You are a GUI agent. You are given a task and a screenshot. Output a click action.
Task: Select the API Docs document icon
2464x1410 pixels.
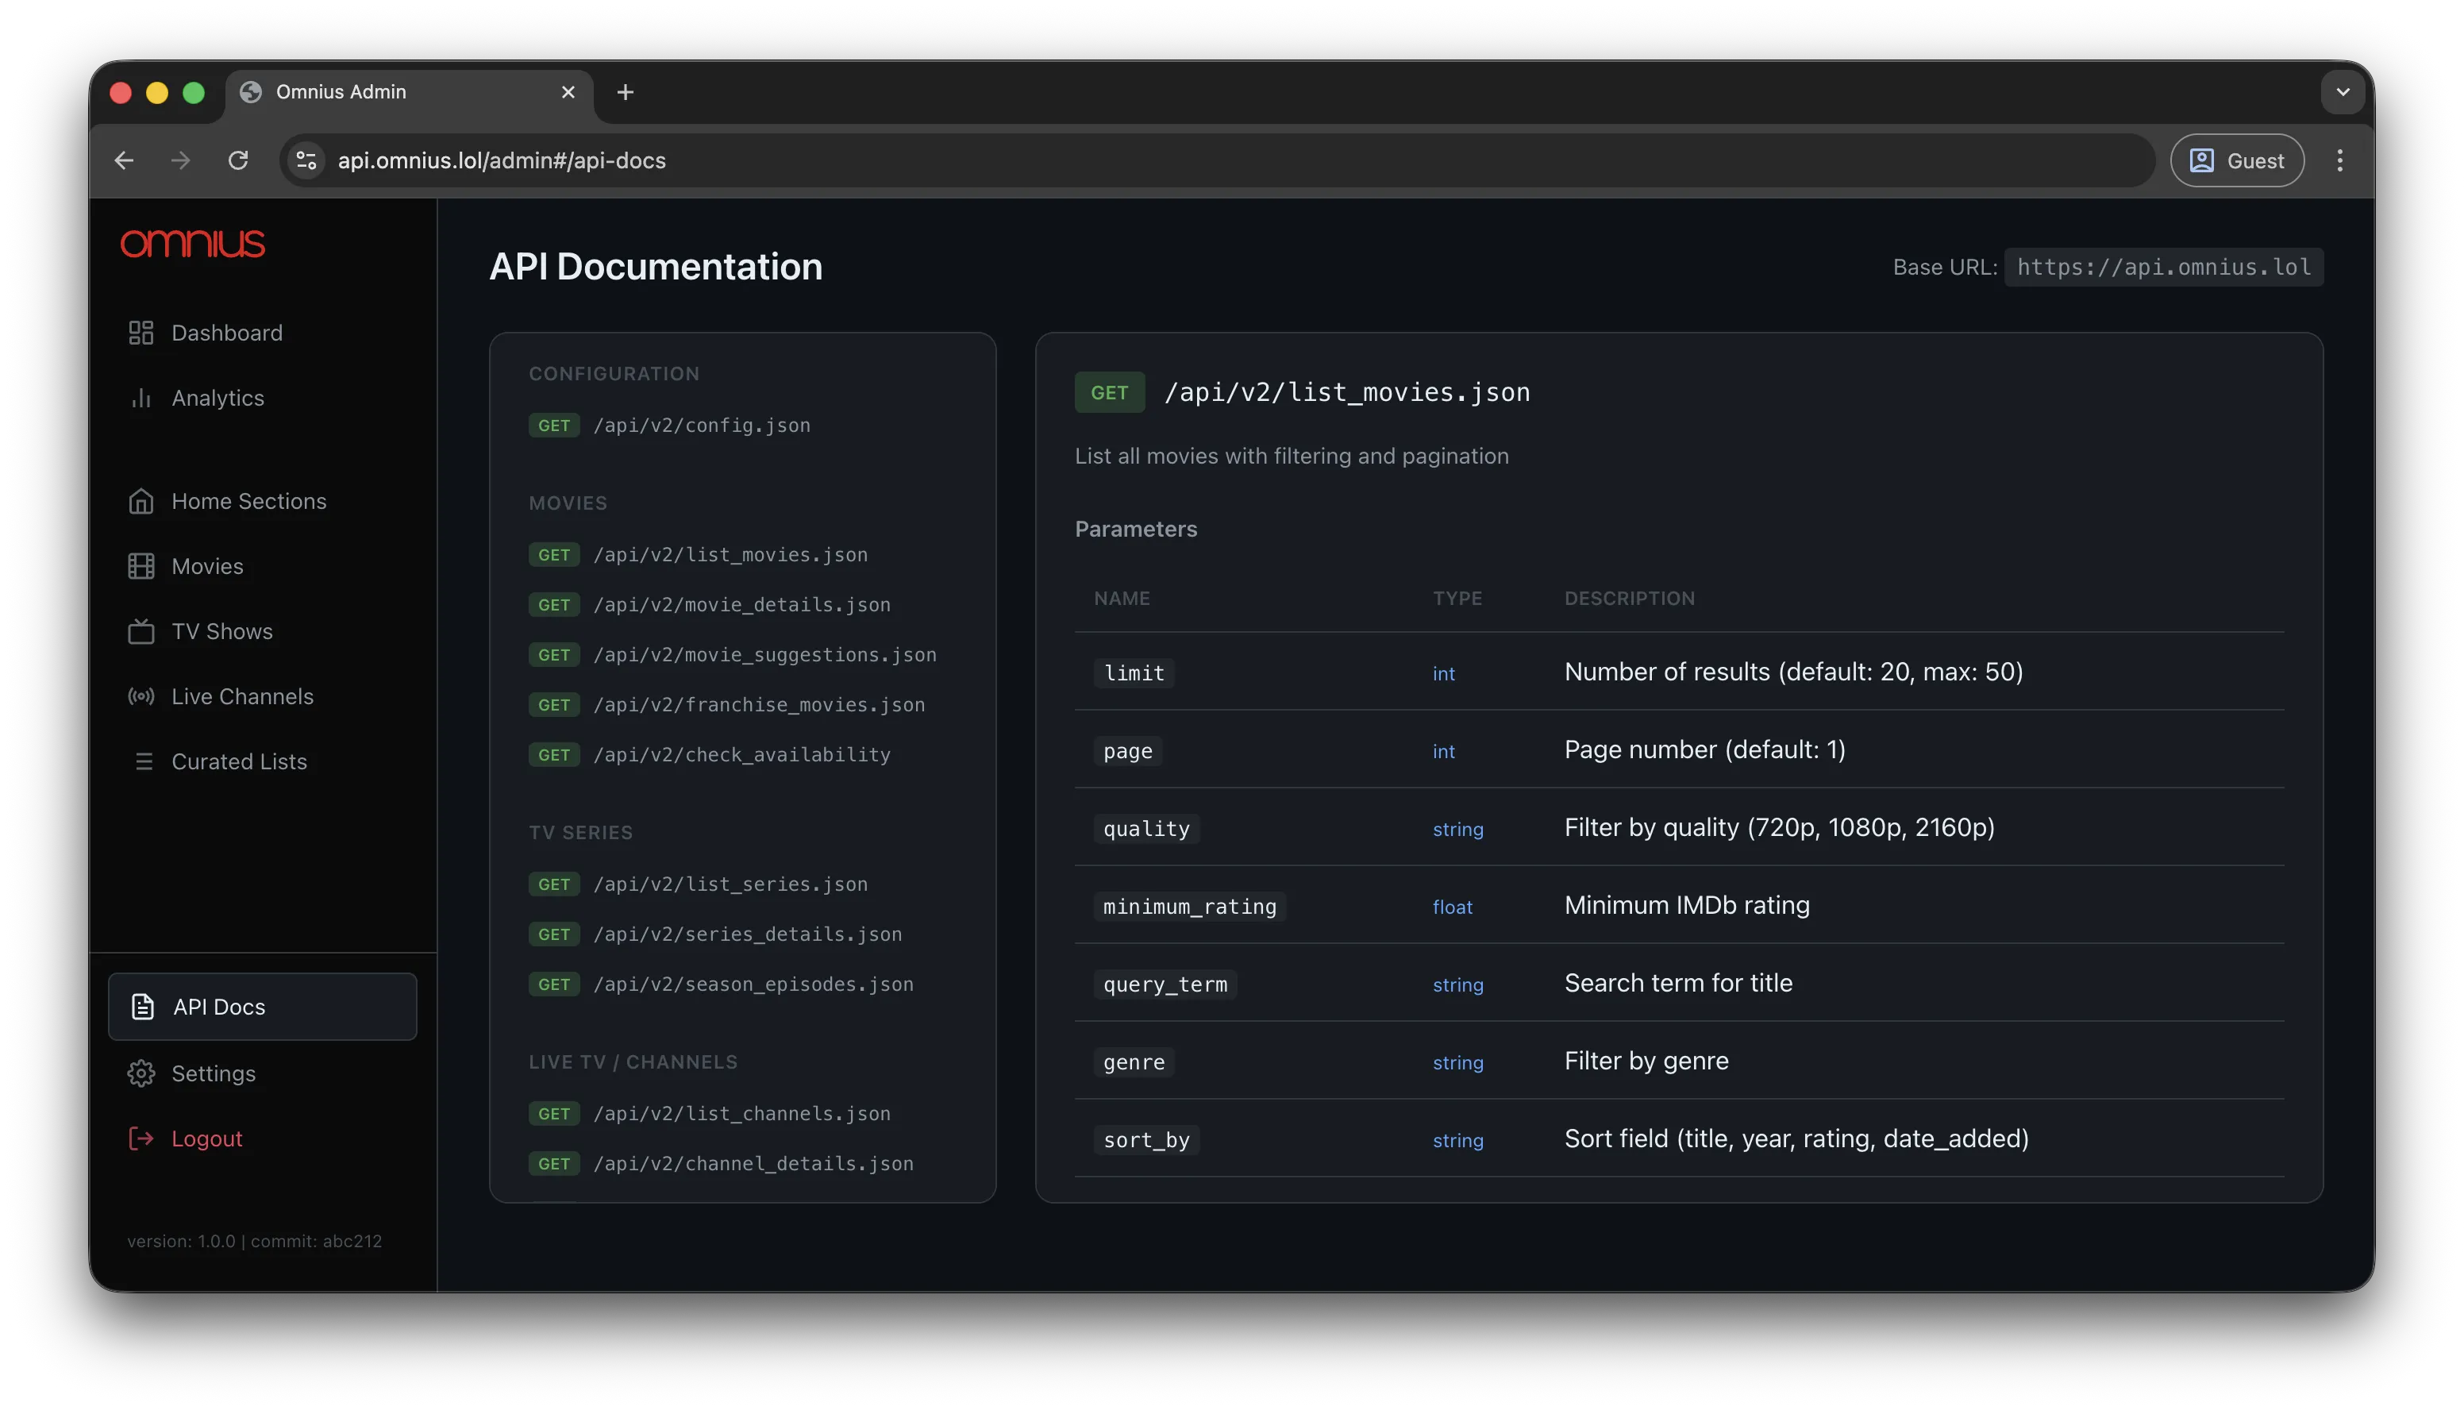click(142, 1006)
